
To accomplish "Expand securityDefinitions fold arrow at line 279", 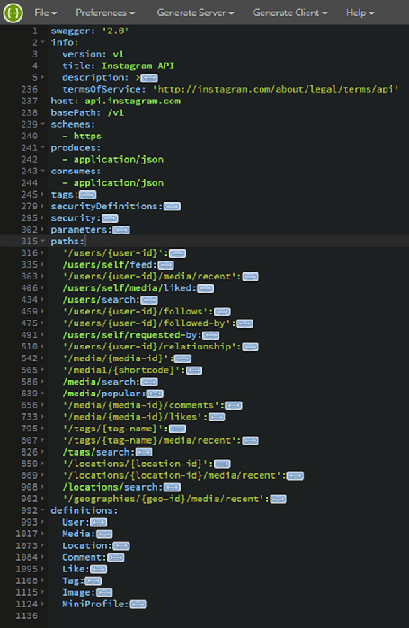I will point(43,207).
